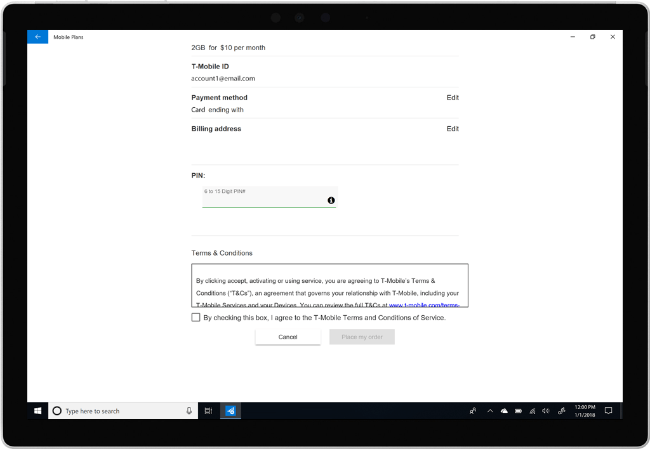Image resolution: width=650 pixels, height=449 pixels.
Task: Open People icon in system tray
Action: click(473, 411)
